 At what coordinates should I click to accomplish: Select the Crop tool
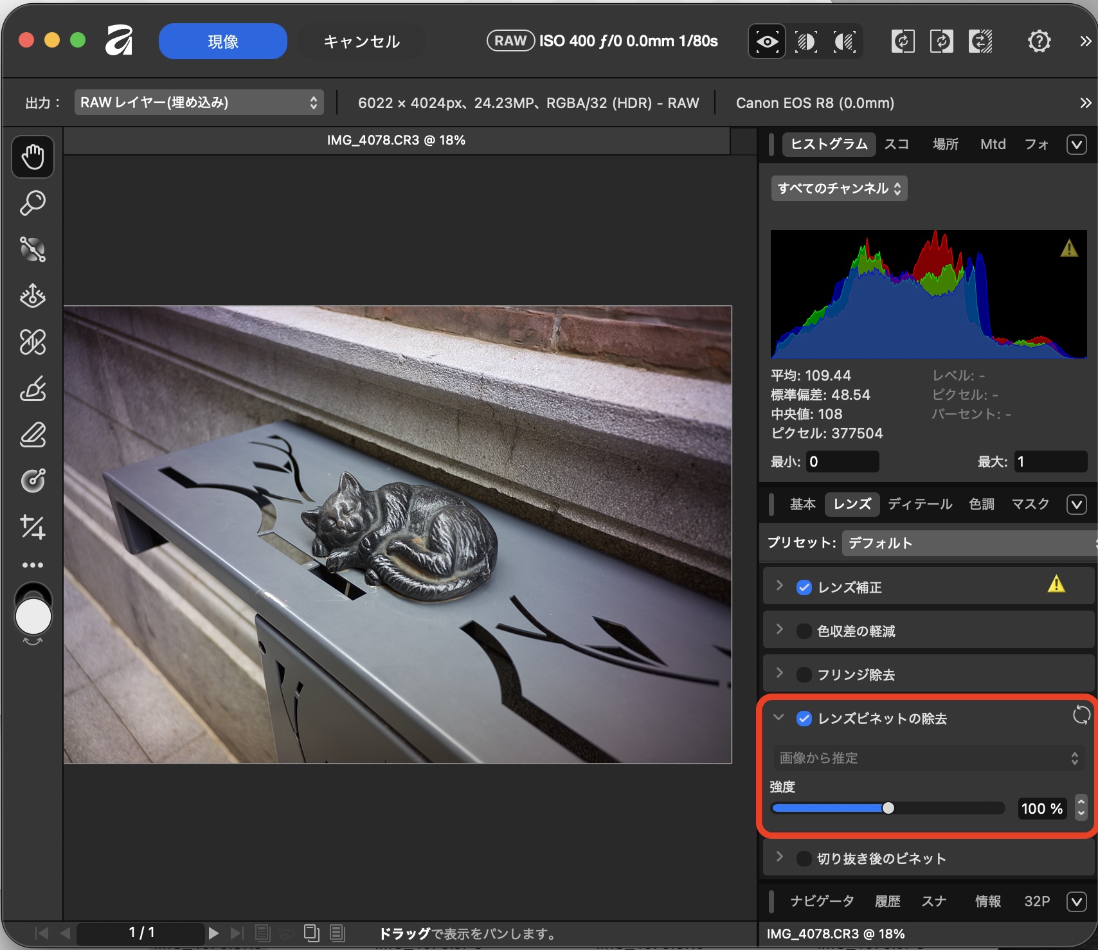(x=32, y=527)
